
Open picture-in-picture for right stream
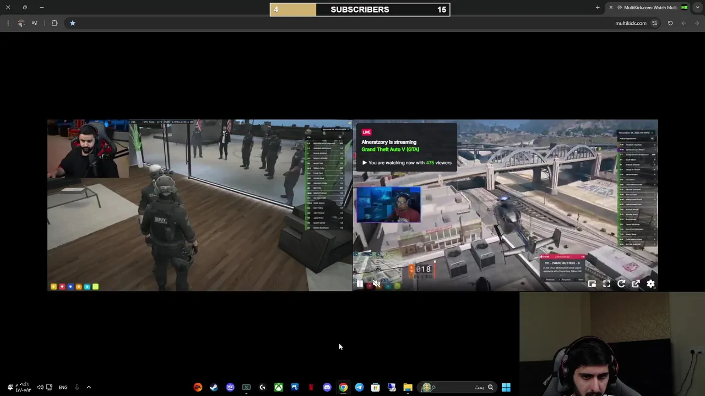pyautogui.click(x=592, y=284)
